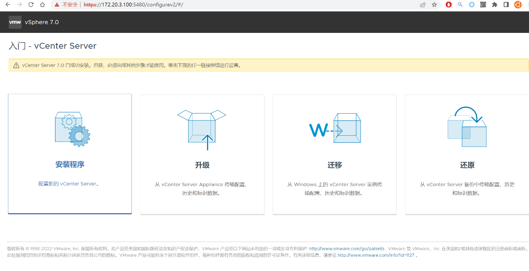Open the QR code extension icon

(483, 5)
